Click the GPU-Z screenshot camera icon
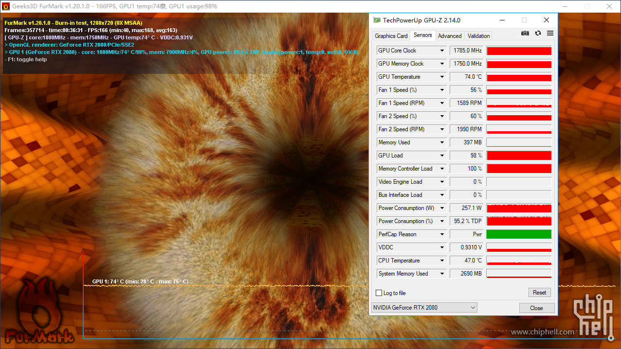This screenshot has width=621, height=349. [x=525, y=33]
